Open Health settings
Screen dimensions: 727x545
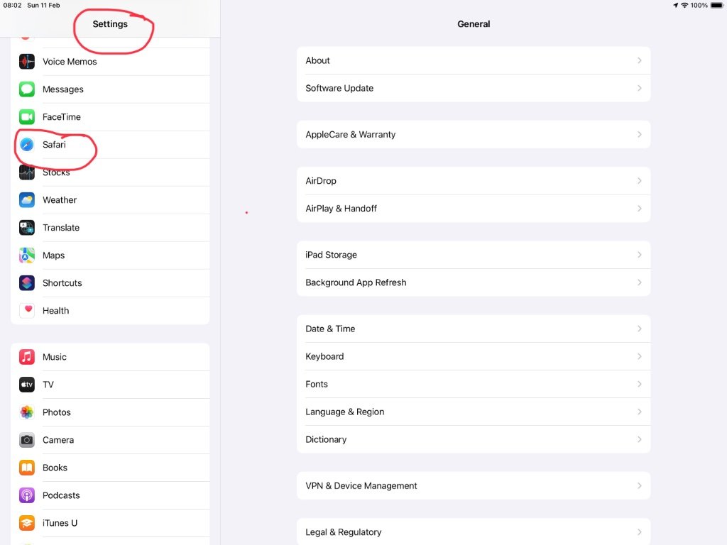click(x=110, y=311)
